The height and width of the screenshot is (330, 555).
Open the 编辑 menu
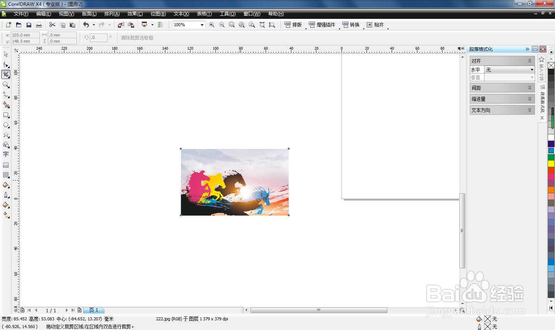[x=44, y=14]
